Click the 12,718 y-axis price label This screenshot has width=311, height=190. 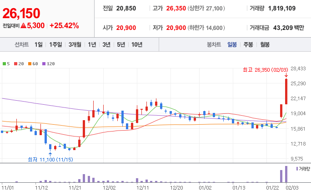298,144
